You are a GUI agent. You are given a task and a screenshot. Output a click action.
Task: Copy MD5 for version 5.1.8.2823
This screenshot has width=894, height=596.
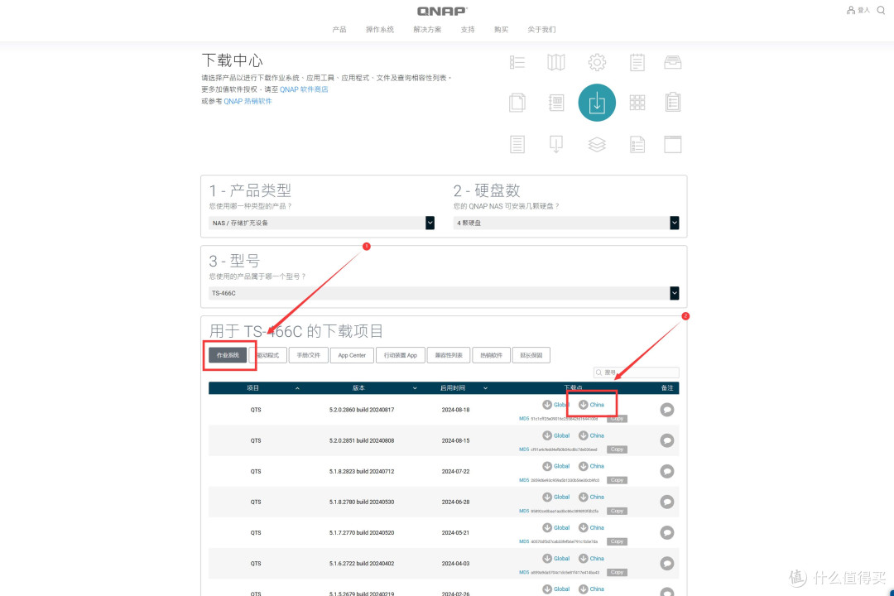[617, 480]
